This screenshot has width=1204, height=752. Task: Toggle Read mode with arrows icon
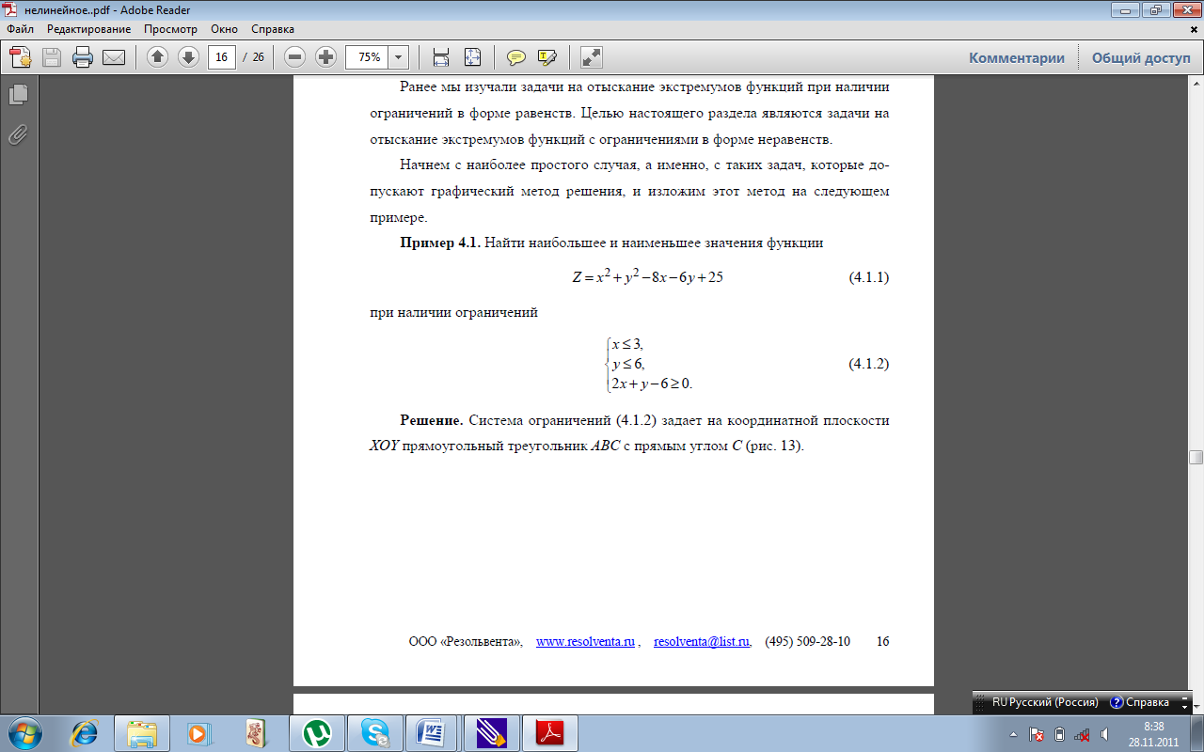[x=592, y=57]
